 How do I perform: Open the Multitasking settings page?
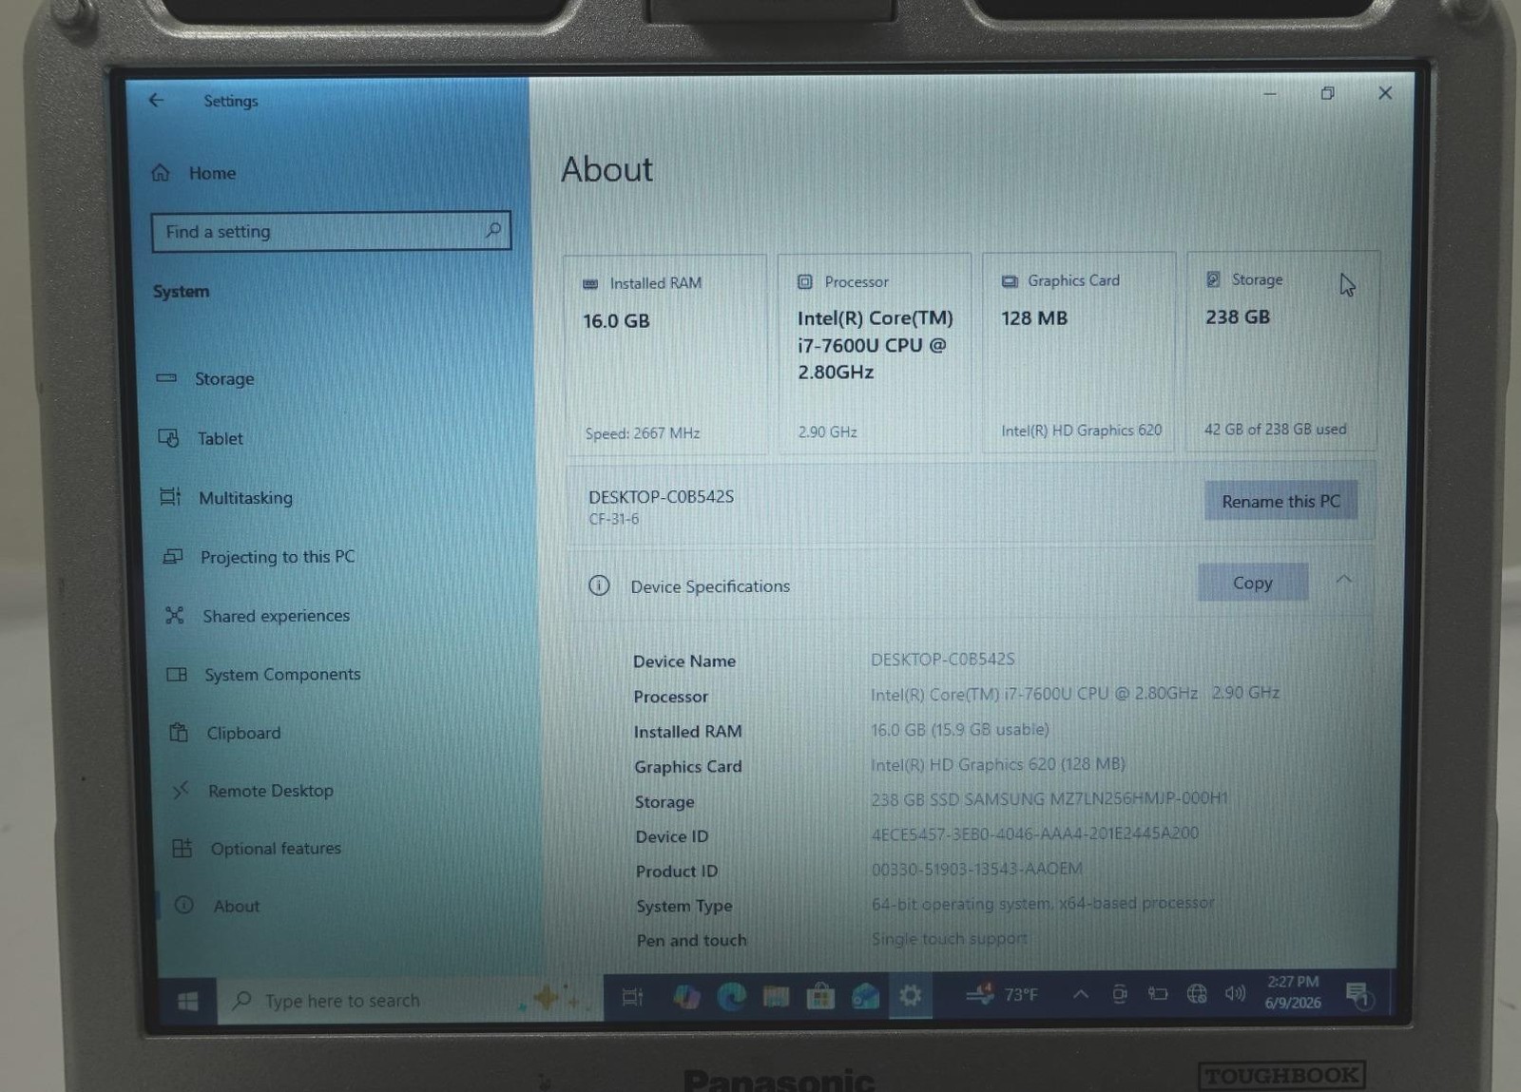(245, 497)
